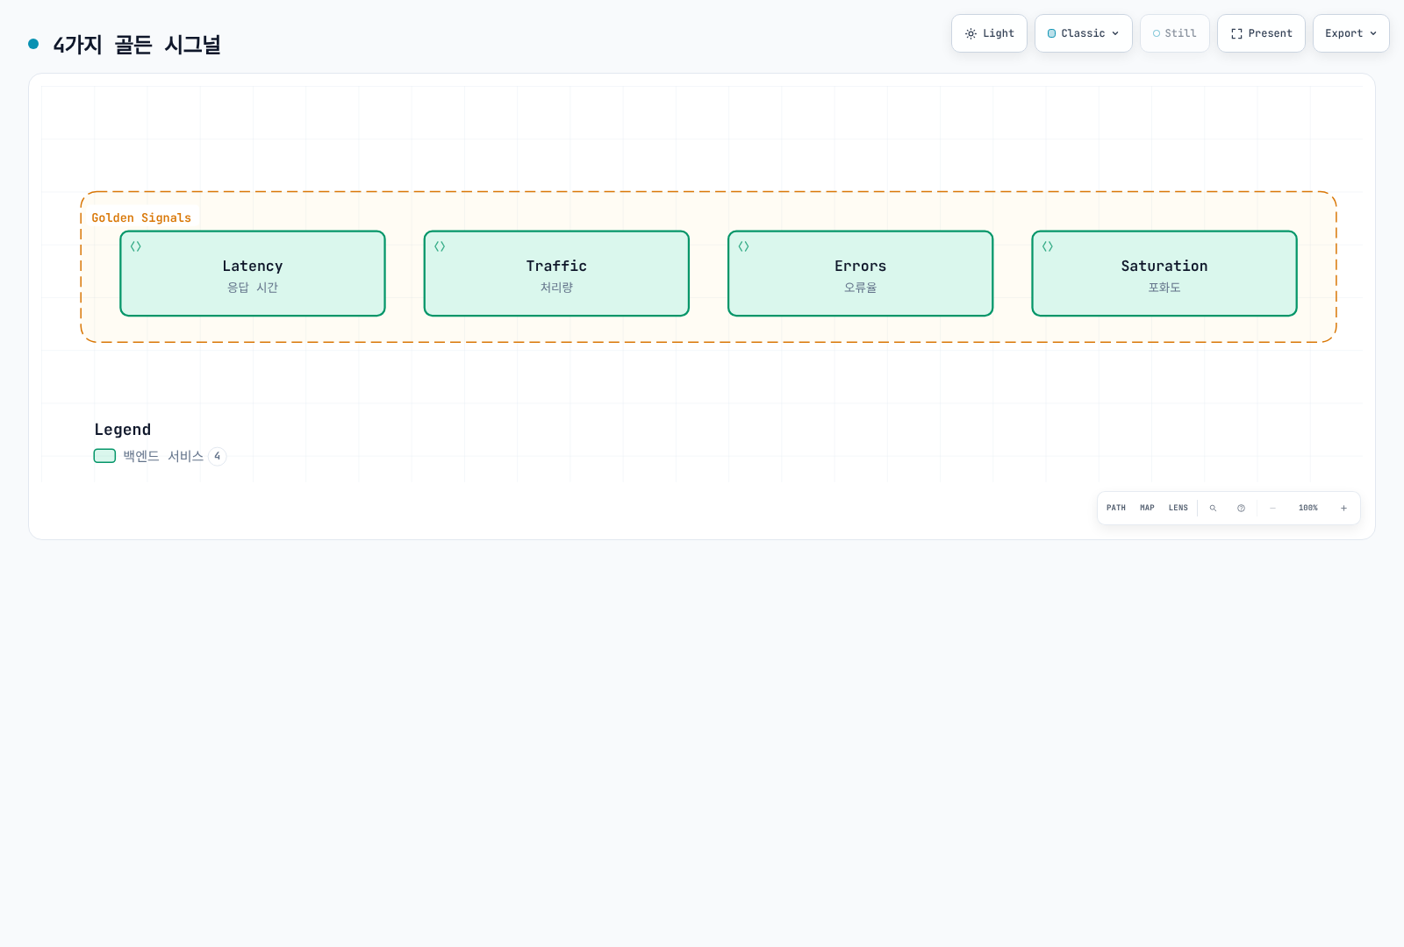Open the Classic style dropdown
This screenshot has width=1404, height=947.
point(1084,33)
